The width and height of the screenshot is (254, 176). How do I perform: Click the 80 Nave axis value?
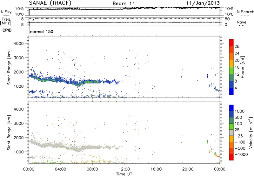pyautogui.click(x=227, y=19)
